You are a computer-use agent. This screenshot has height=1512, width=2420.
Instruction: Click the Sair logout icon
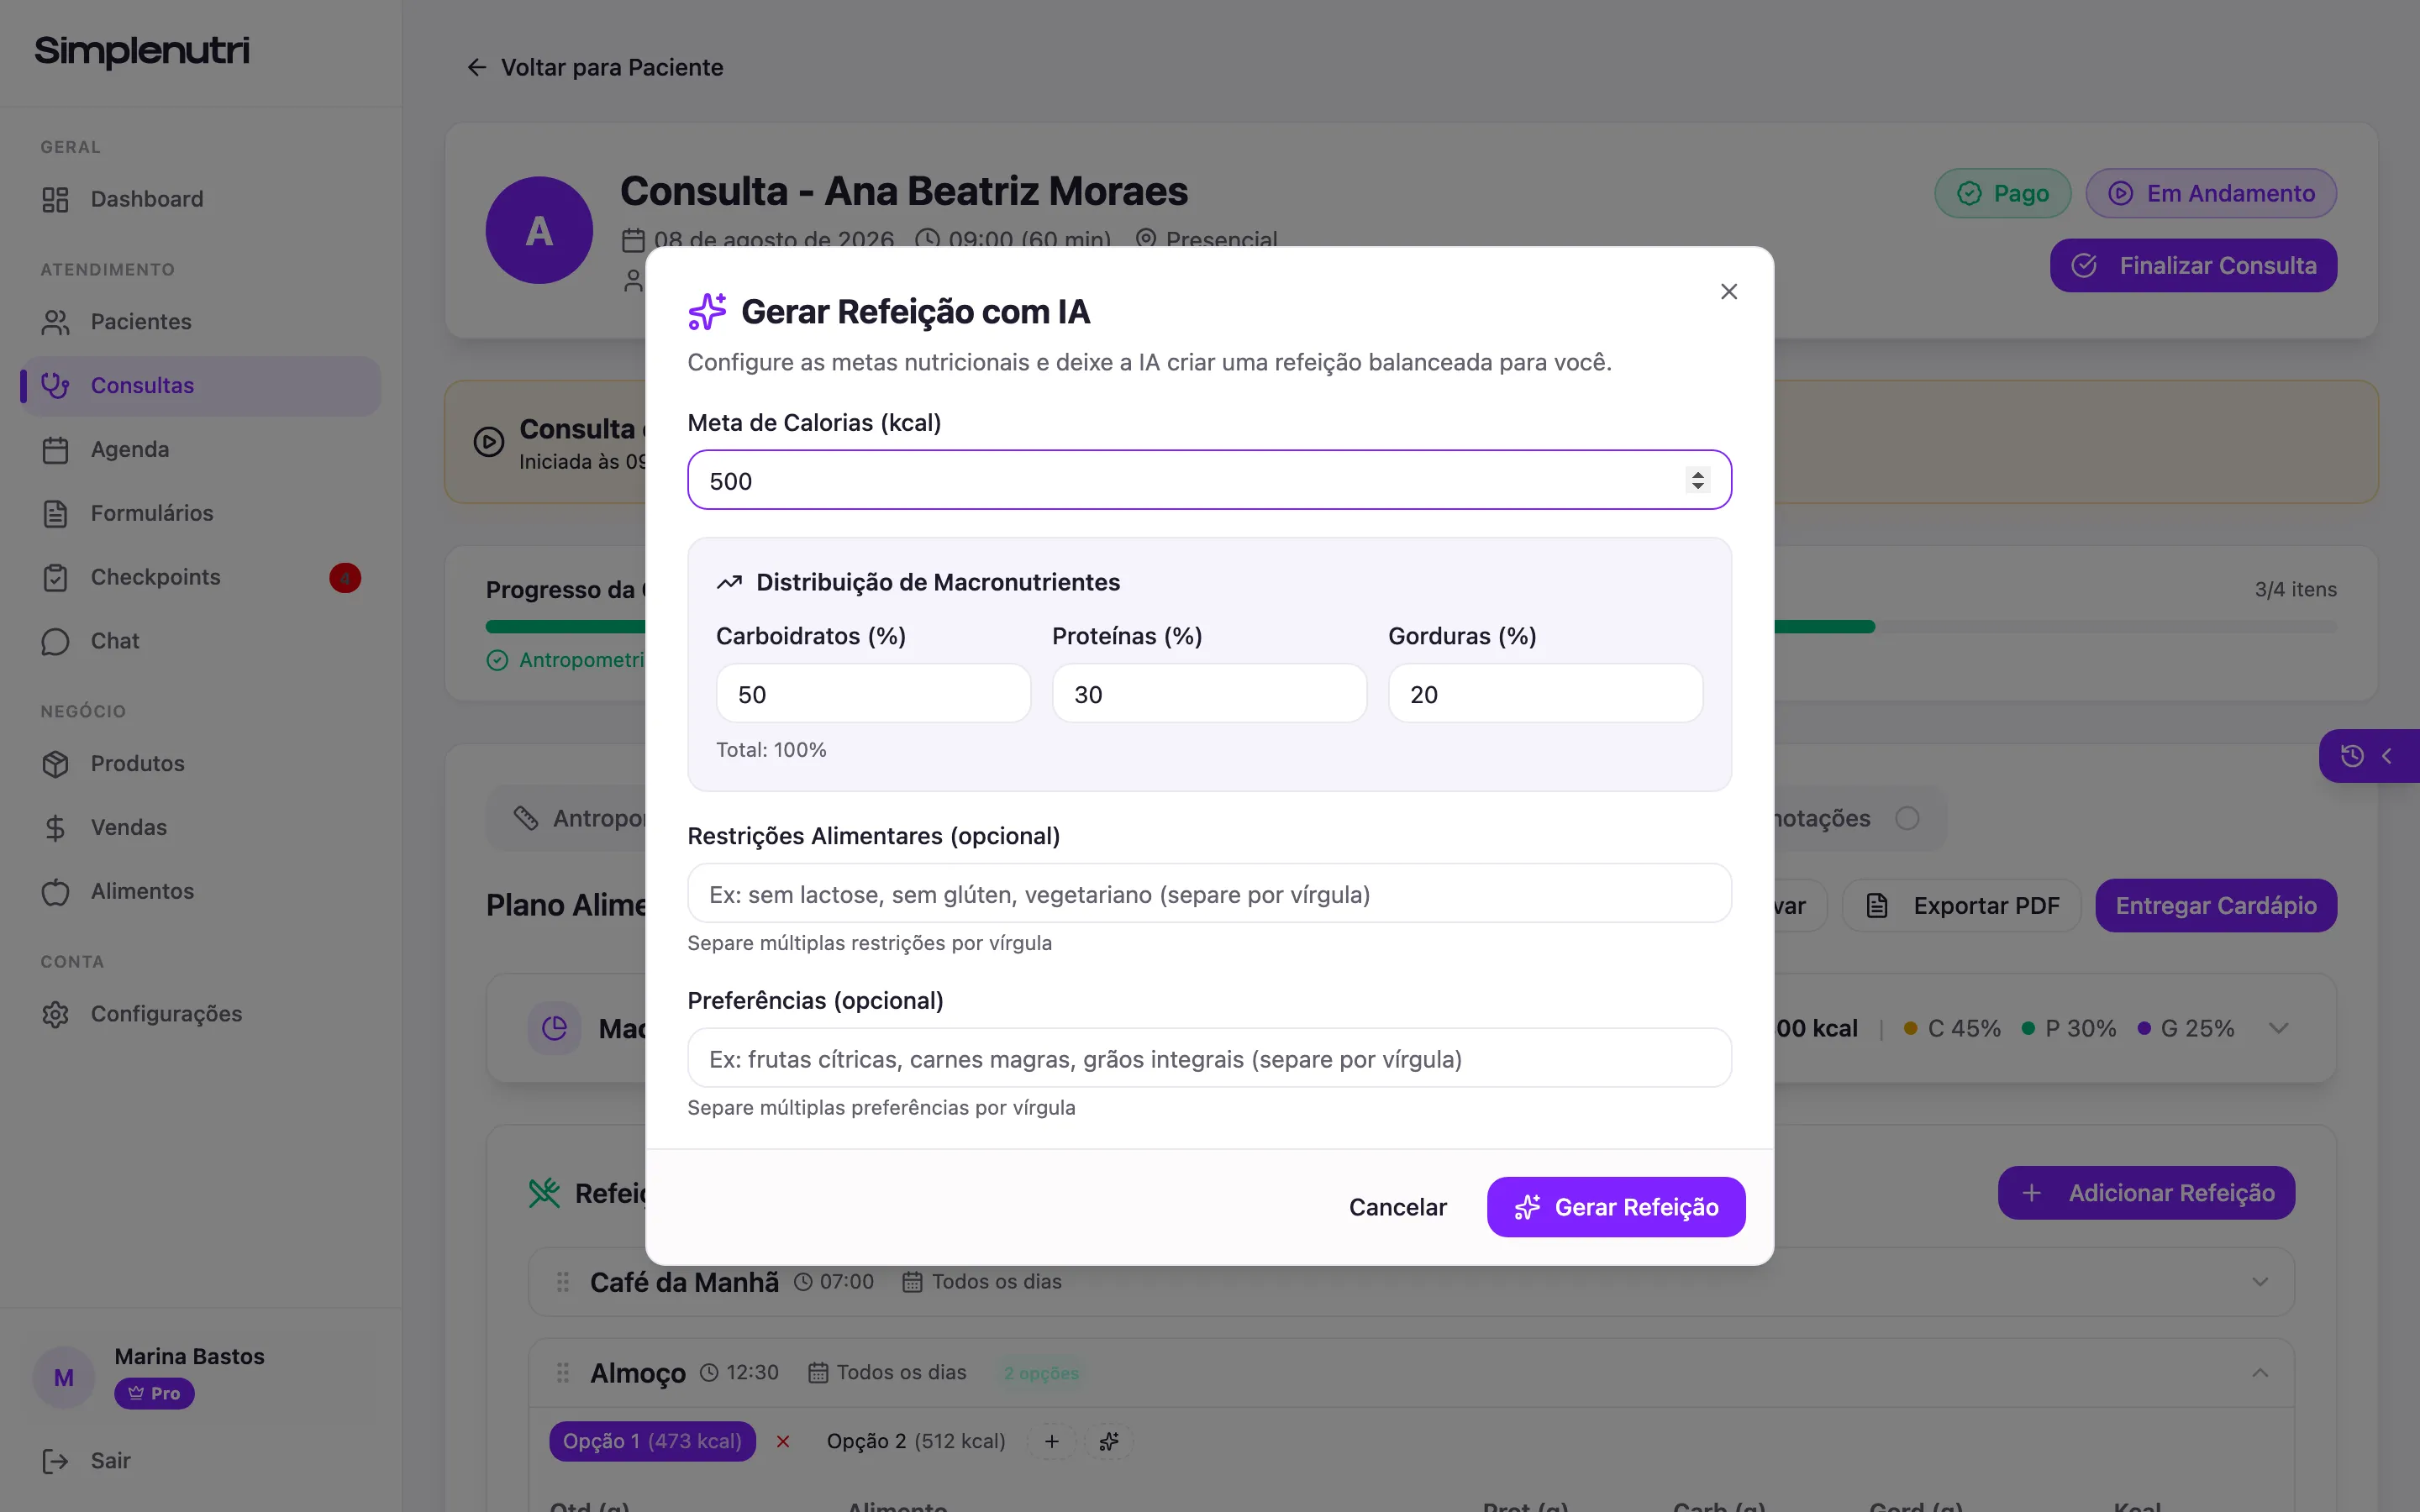pyautogui.click(x=55, y=1461)
